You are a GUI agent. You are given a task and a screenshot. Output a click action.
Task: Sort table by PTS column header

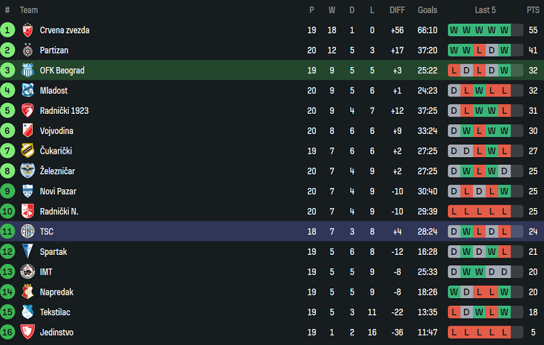click(533, 10)
